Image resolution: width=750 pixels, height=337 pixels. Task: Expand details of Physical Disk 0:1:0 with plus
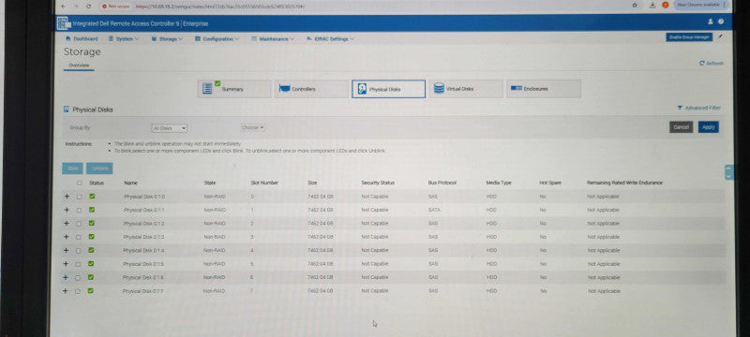[x=67, y=197]
